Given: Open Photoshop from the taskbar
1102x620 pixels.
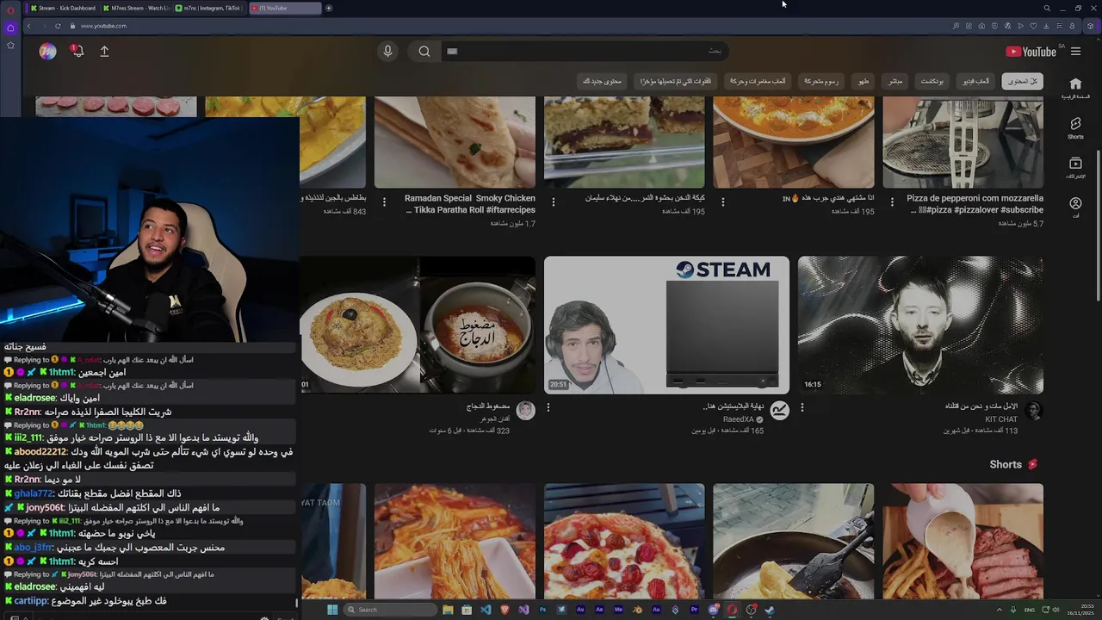Looking at the screenshot, I should pyautogui.click(x=542, y=610).
